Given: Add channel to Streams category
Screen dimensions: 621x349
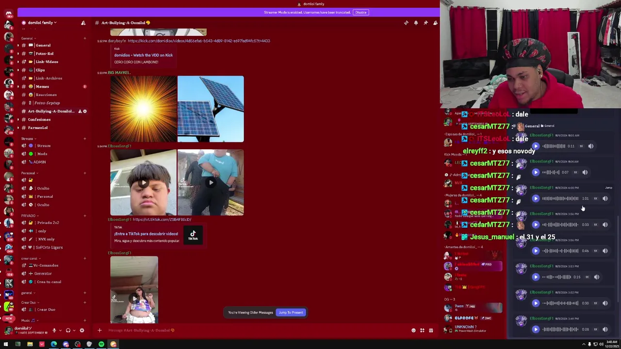Looking at the screenshot, I should point(84,139).
